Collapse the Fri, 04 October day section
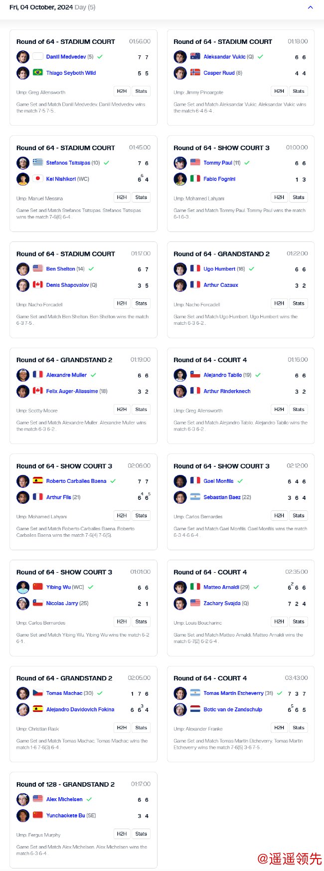This screenshot has height=871, width=324. (311, 7)
